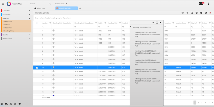Click the Number column search box
The image size is (214, 107).
(46, 27)
